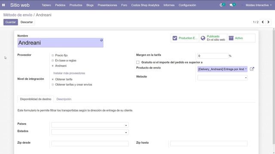Open the Foro menu
This screenshot has width=275, height=154.
(124, 5)
